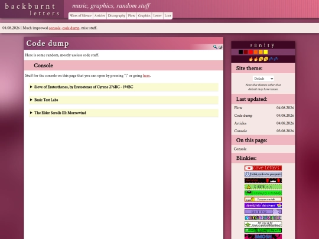The width and height of the screenshot is (319, 239).
Task: Click the printer icon beside the magnifier
Action: pyautogui.click(x=220, y=47)
